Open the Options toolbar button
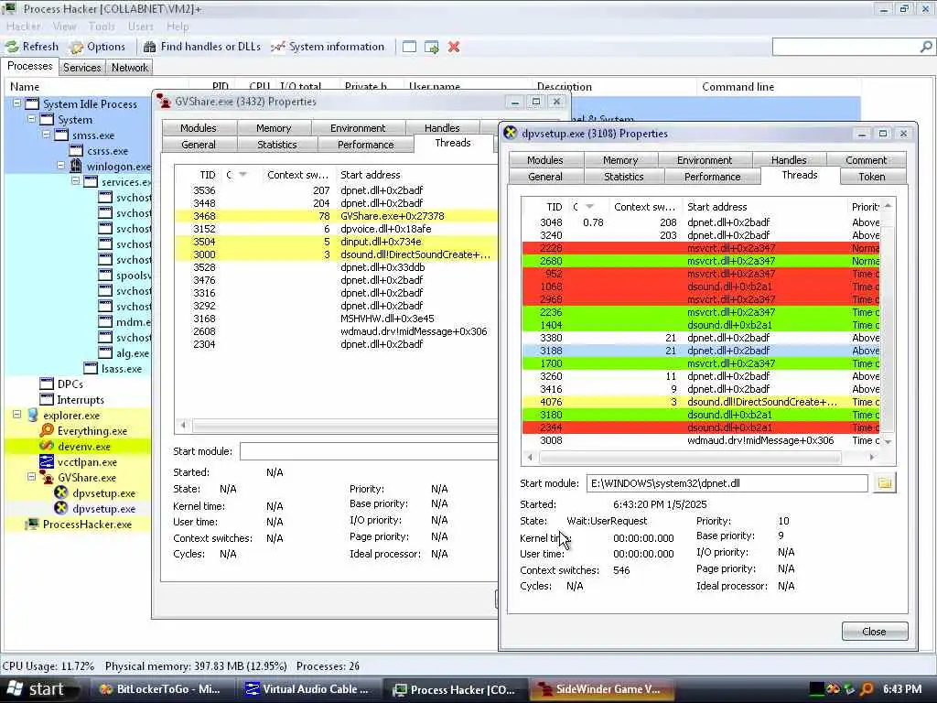The width and height of the screenshot is (937, 703). (x=97, y=47)
